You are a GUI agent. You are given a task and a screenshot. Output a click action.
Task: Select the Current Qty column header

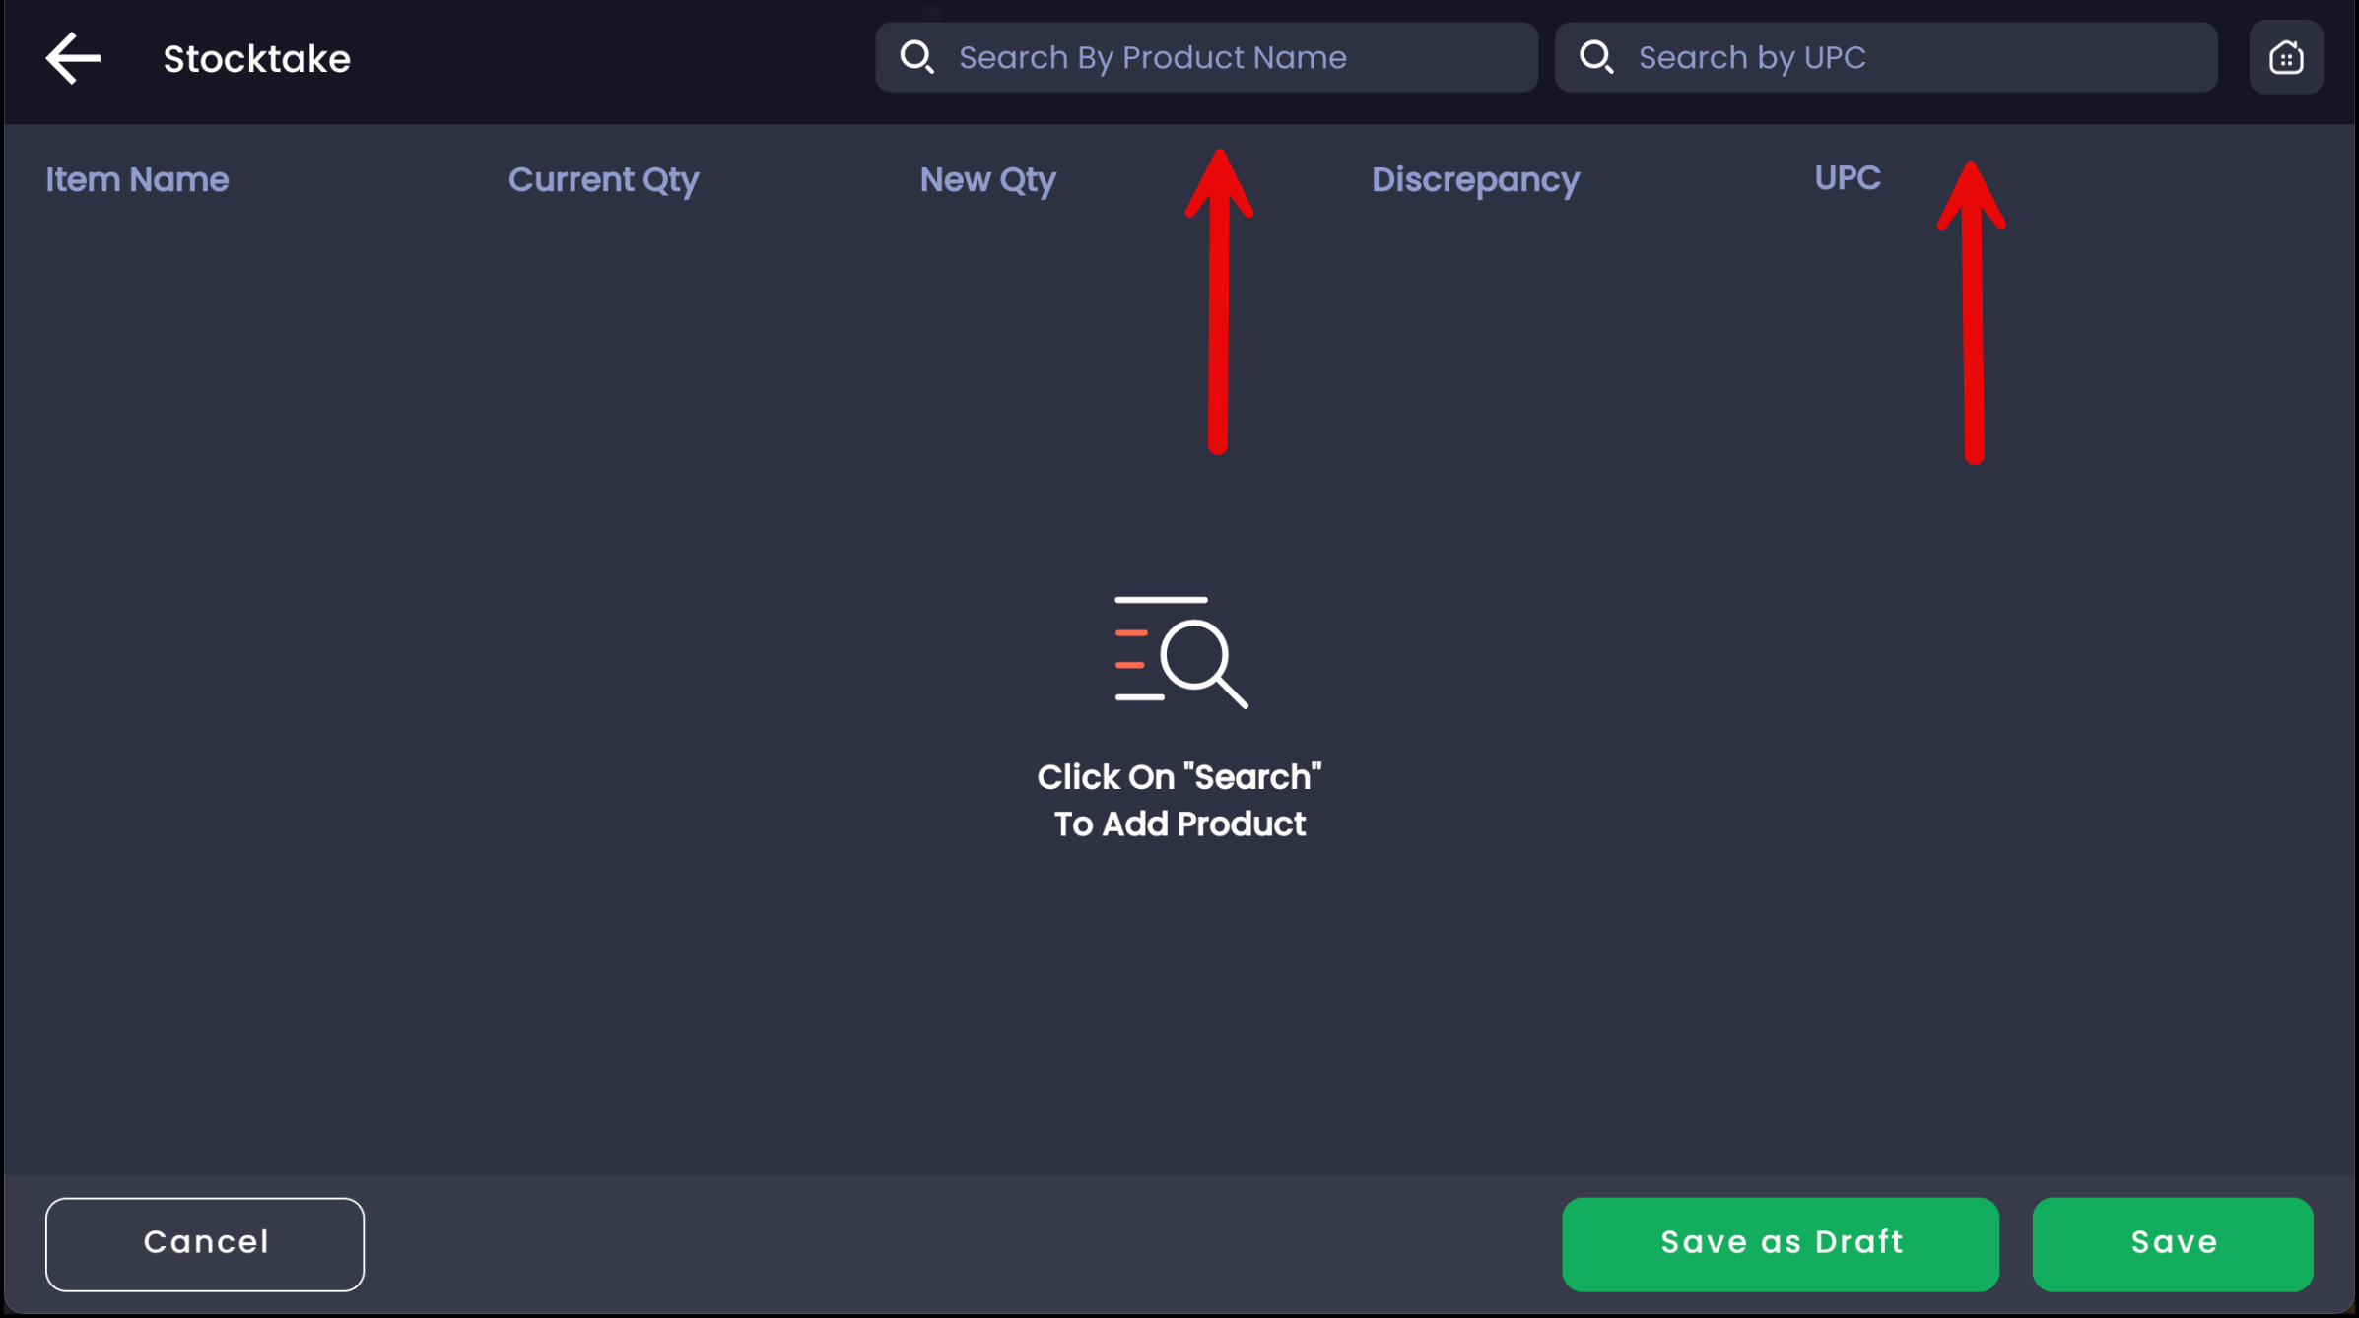603,179
